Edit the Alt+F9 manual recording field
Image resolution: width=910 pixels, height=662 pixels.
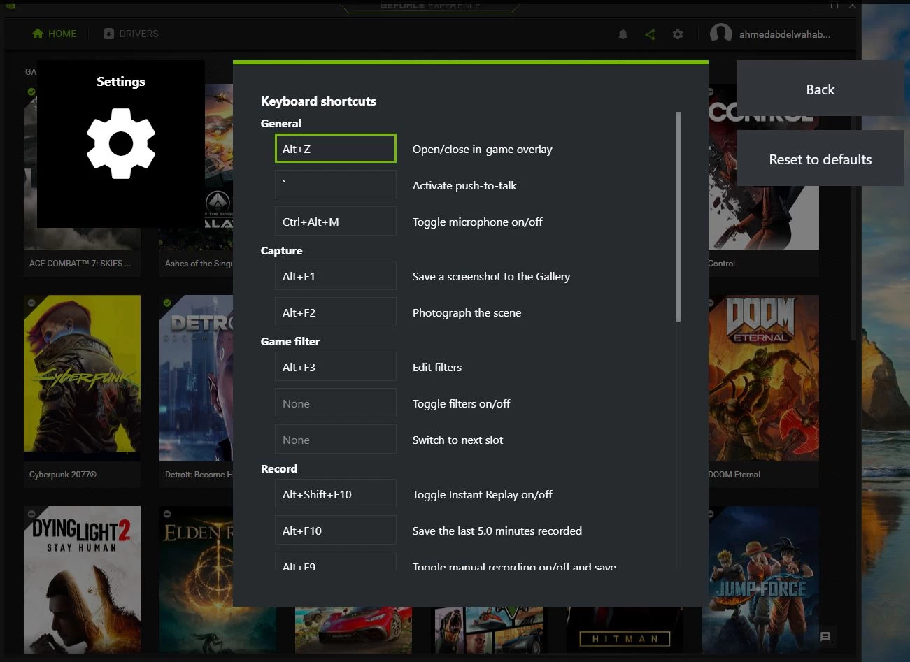[336, 561]
